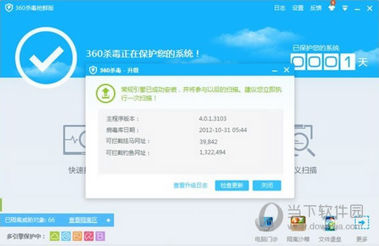This screenshot has height=246, width=379.
Task: Click the quick scan monitor icon
Action: pyautogui.click(x=74, y=140)
